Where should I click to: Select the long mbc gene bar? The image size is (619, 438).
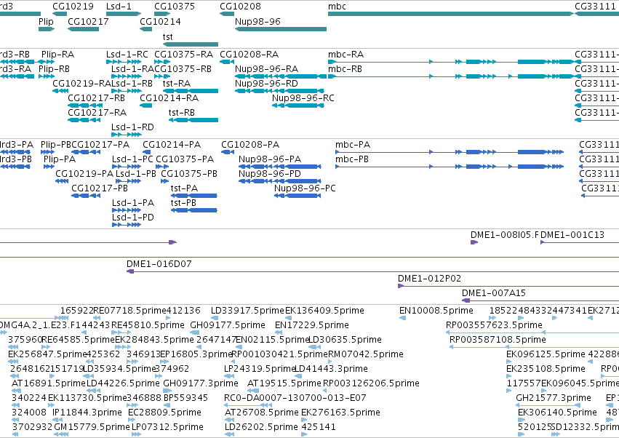coord(451,14)
